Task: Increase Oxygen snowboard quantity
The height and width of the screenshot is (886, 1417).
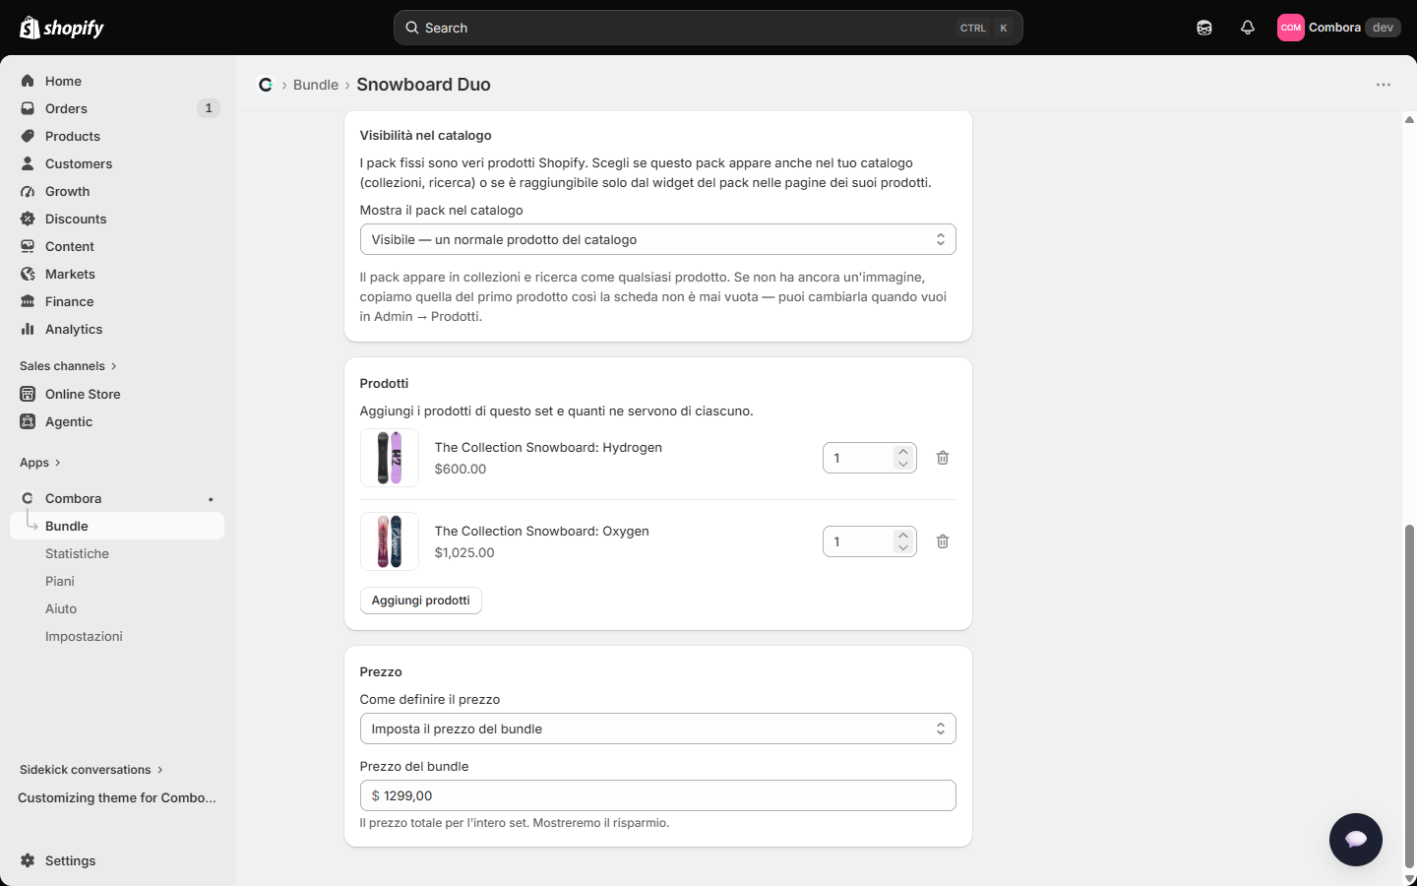Action: [903, 536]
